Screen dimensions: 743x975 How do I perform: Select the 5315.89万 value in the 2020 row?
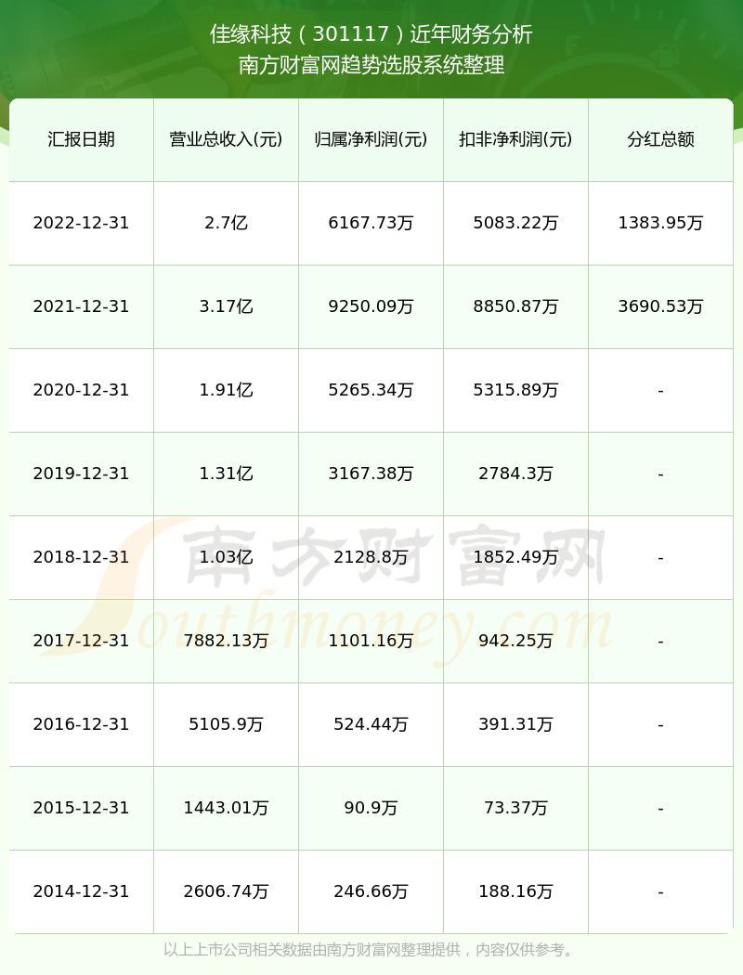(516, 390)
